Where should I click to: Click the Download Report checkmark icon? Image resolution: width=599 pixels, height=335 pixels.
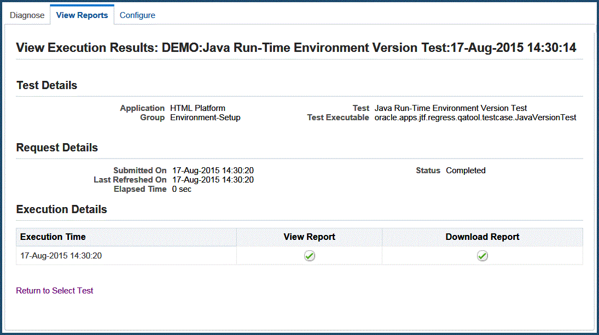pos(482,256)
